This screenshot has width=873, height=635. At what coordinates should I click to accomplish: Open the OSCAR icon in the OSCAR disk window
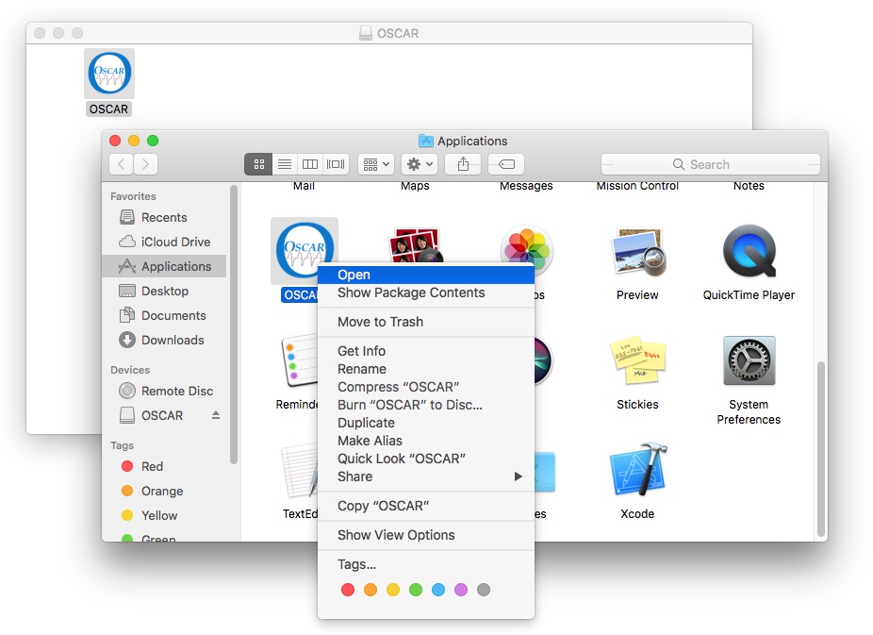tap(109, 74)
